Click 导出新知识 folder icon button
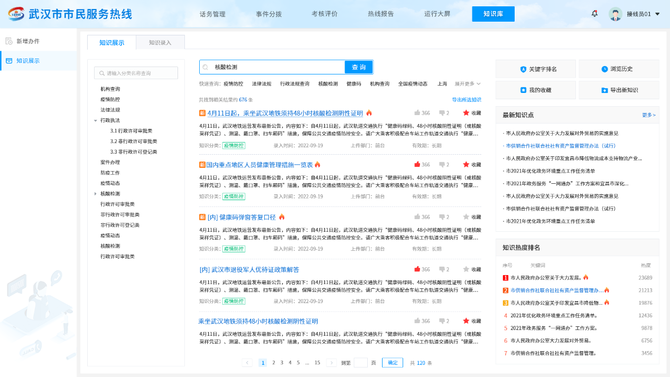Screen dimensions: 670x377 (x=604, y=90)
